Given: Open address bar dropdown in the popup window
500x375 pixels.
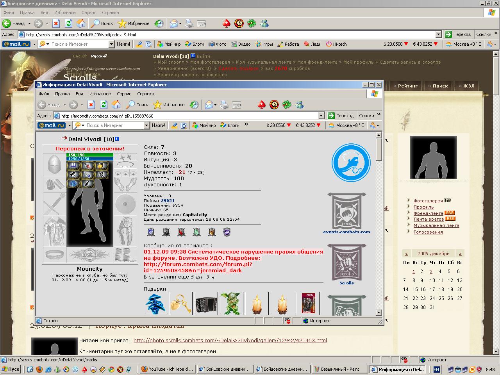Looking at the screenshot, I should (x=321, y=116).
